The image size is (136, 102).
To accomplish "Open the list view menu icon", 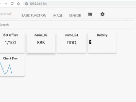I will pos(90,14).
